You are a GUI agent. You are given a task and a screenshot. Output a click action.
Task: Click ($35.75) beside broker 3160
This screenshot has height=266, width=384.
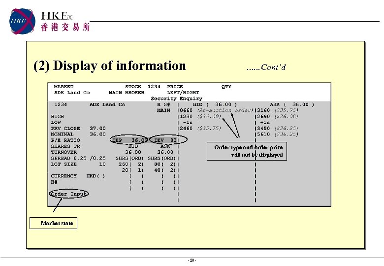287,110
